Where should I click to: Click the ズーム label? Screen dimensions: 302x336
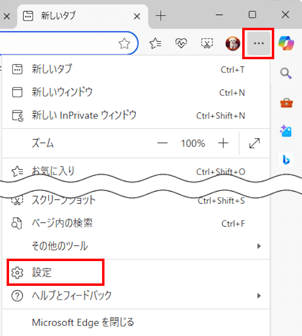(x=43, y=143)
